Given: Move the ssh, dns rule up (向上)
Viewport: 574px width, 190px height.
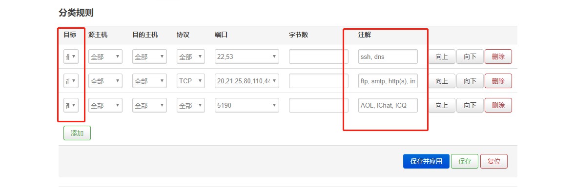Looking at the screenshot, I should (442, 57).
